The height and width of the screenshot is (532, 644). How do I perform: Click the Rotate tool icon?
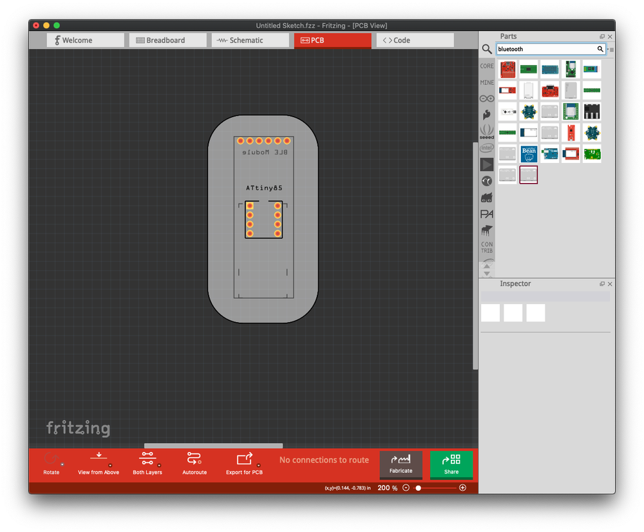[x=51, y=459]
